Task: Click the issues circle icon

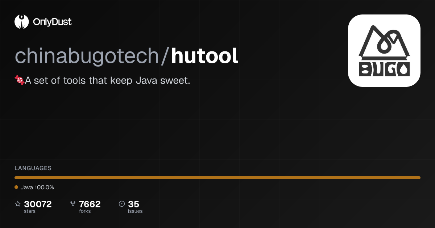Action: tap(122, 204)
